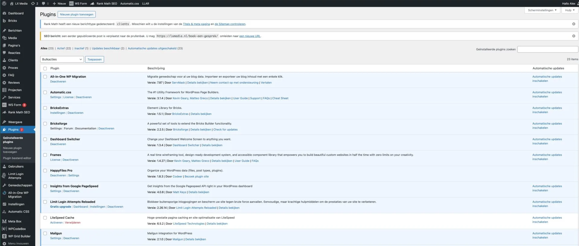Viewport: 579px width, 246px height.
Task: Collapse menu via Menu invouwen
Action: pos(17,244)
